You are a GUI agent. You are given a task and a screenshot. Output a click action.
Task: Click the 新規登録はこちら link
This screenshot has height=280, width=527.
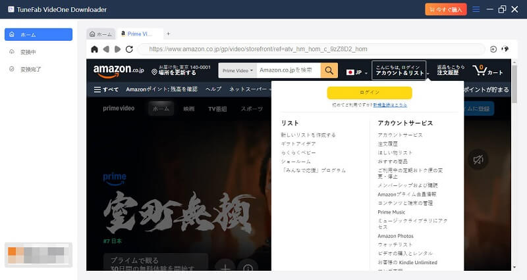point(390,105)
